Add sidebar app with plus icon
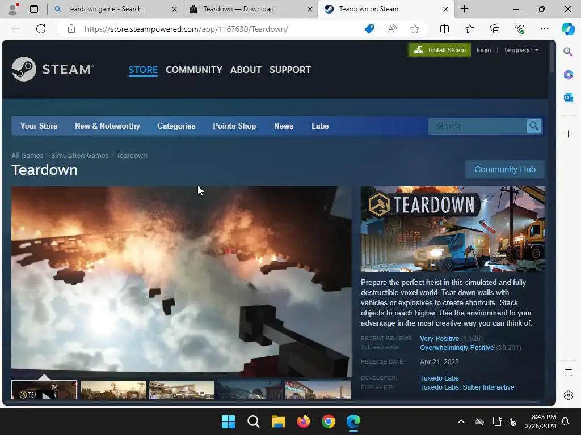The image size is (581, 435). pos(568,134)
